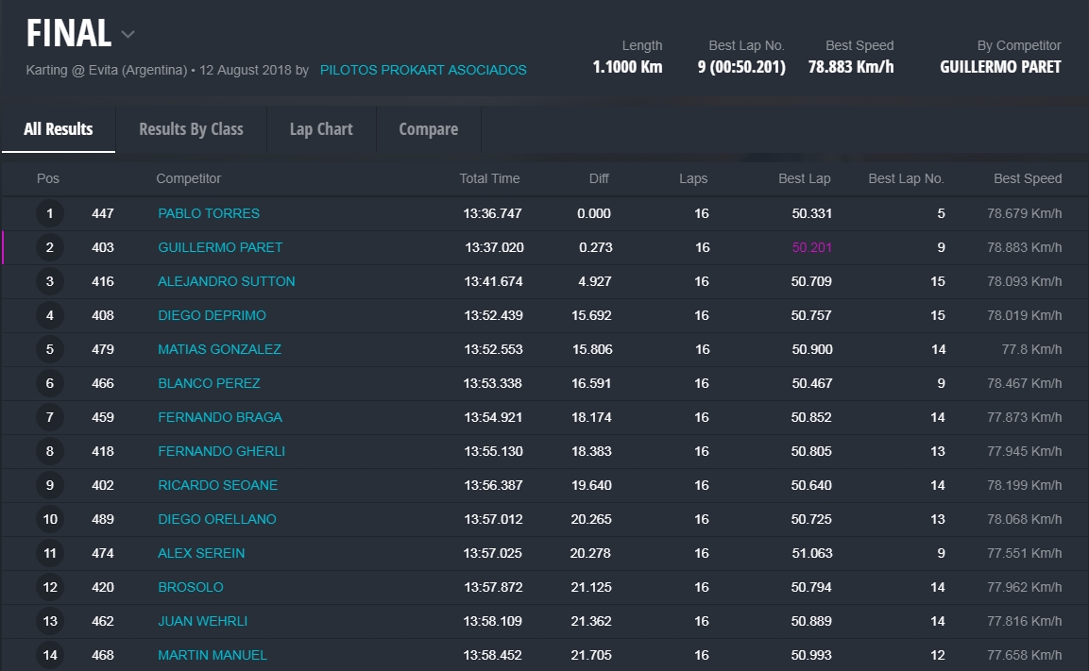Click position 1 circle badge

[x=50, y=213]
